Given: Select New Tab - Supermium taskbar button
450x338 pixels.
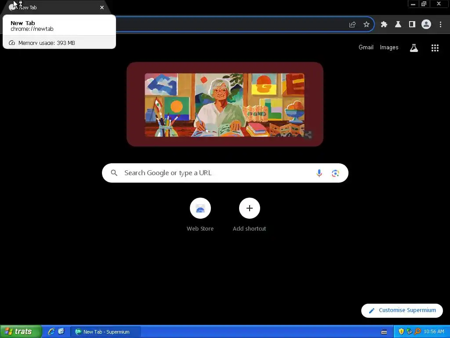Looking at the screenshot, I should [105, 332].
